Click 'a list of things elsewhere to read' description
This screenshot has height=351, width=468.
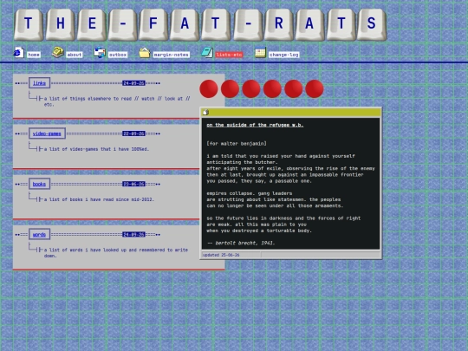(x=117, y=101)
